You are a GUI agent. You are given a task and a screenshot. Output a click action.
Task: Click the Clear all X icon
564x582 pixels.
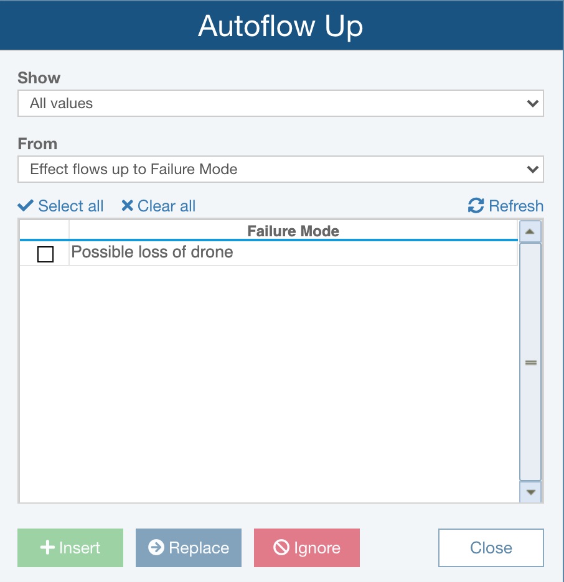click(x=127, y=206)
